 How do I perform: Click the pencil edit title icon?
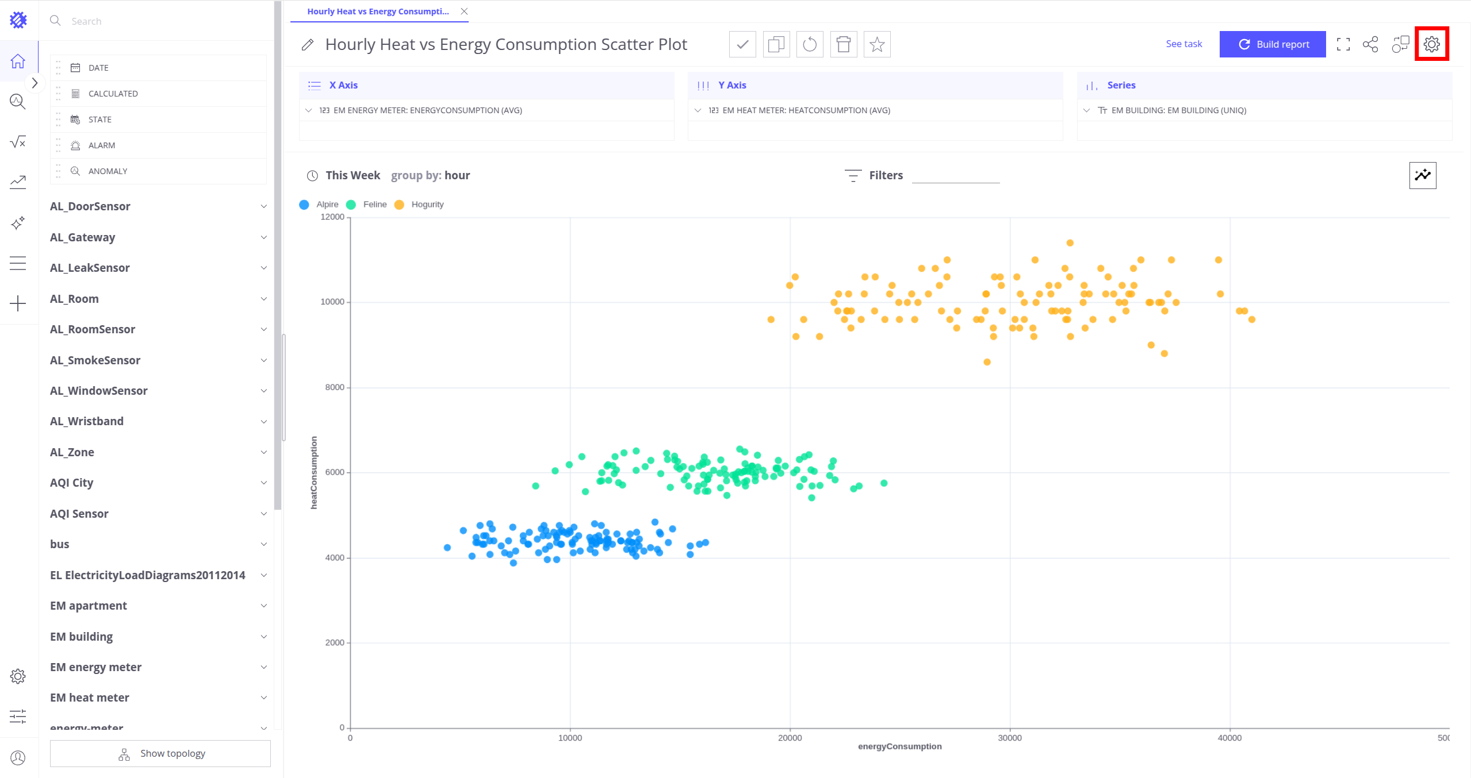[308, 45]
